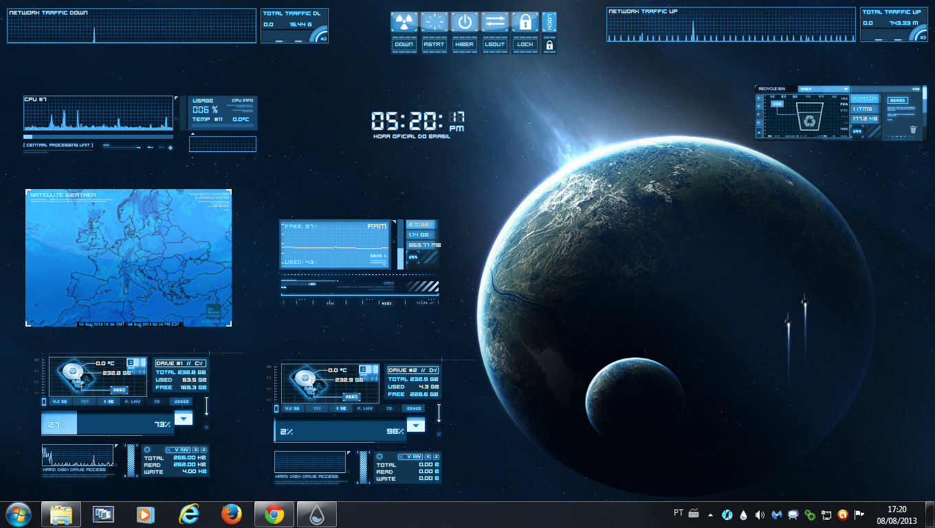Image resolution: width=935 pixels, height=528 pixels.
Task: Open the taskbar clock showing 17:20
Action: point(896,514)
